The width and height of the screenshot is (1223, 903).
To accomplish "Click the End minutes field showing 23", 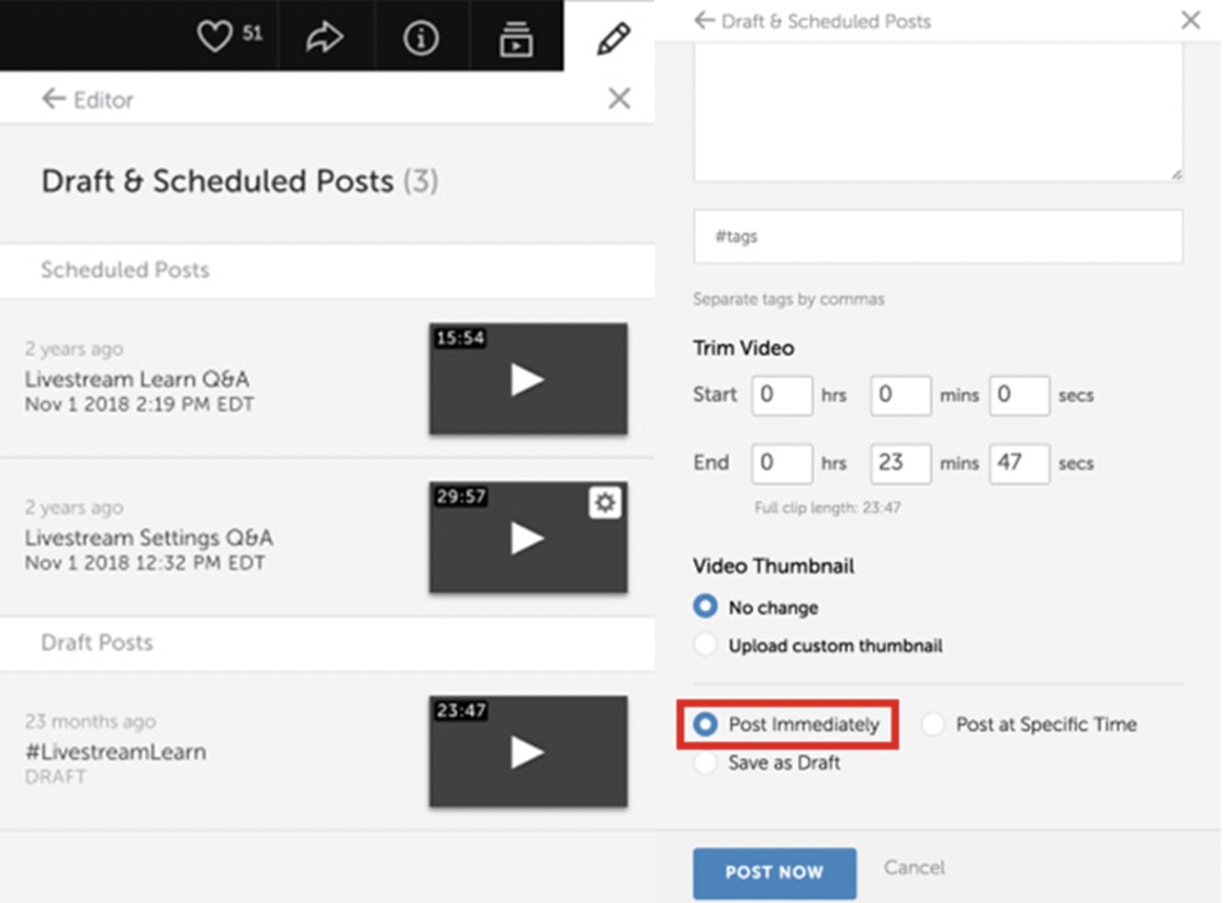I will pos(900,463).
